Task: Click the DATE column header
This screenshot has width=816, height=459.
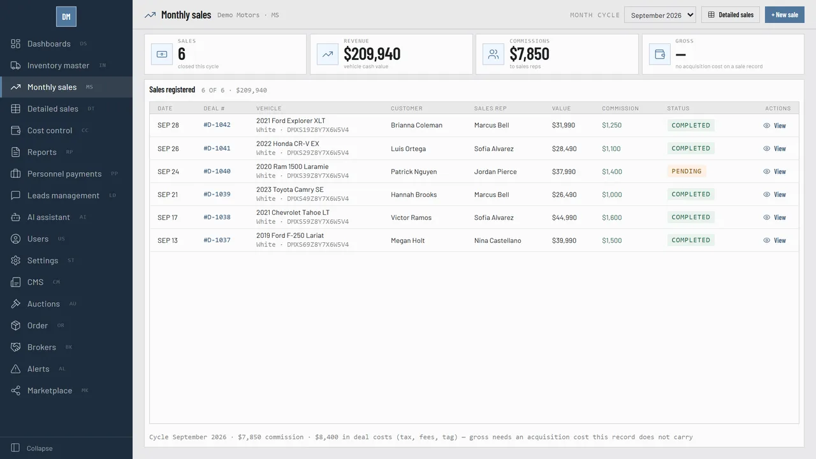Action: [x=165, y=108]
